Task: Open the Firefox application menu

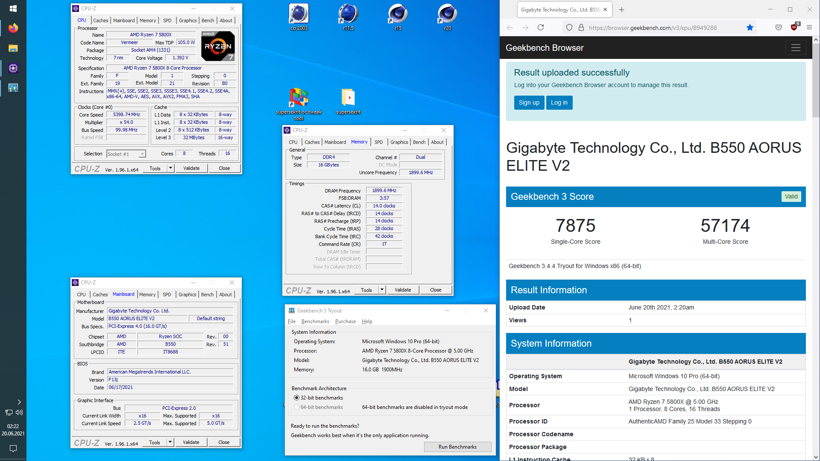Action: [x=809, y=27]
